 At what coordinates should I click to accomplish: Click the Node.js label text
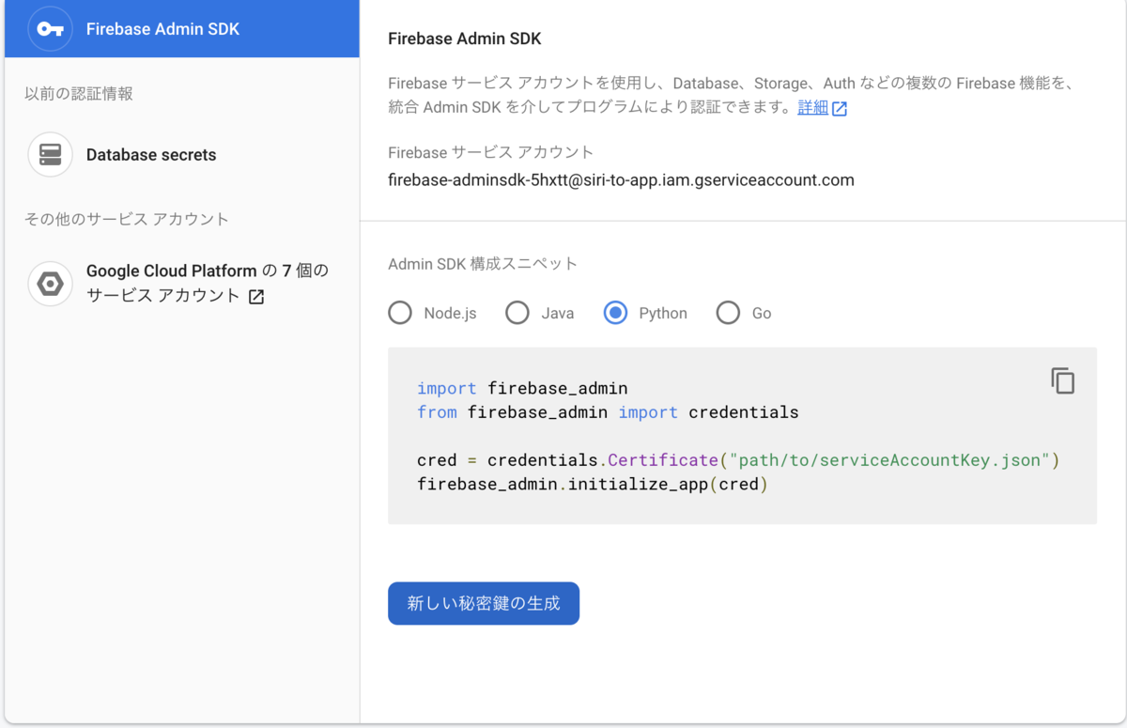pyautogui.click(x=450, y=314)
